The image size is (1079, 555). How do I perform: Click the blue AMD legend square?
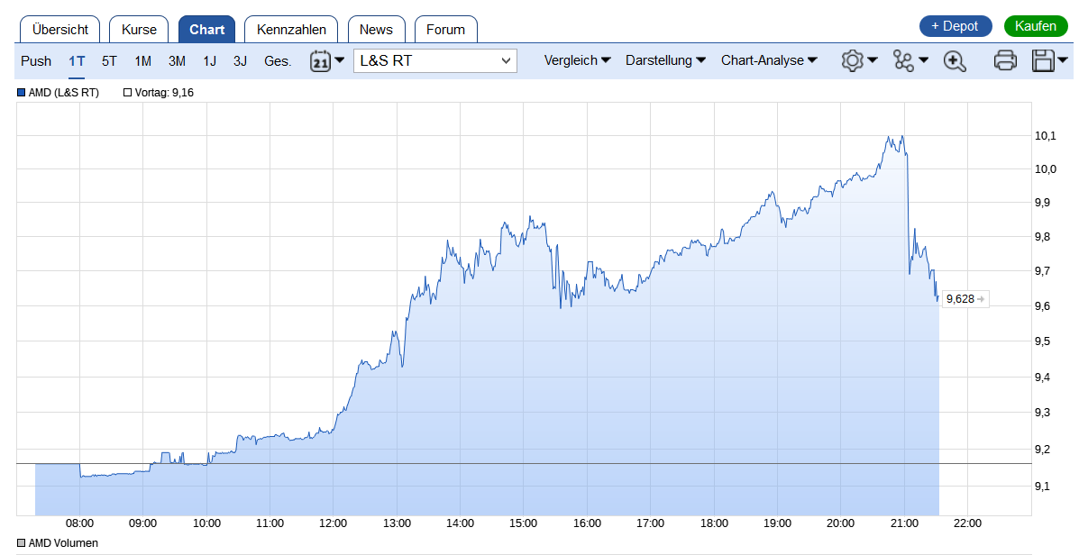pos(22,92)
